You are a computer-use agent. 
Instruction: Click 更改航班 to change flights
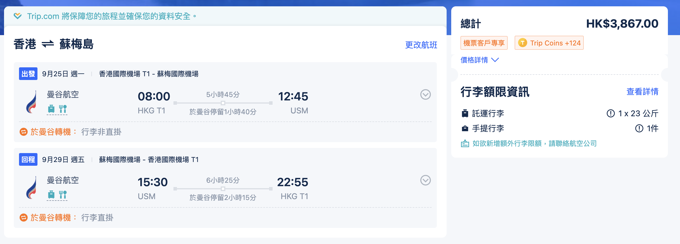click(421, 45)
